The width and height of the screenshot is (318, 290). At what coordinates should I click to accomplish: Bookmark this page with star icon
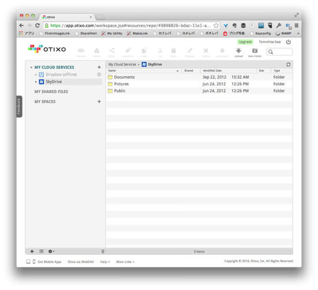[x=216, y=25]
